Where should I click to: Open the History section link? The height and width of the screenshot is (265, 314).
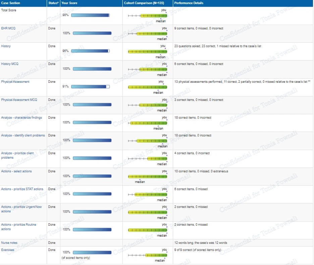click(x=6, y=46)
